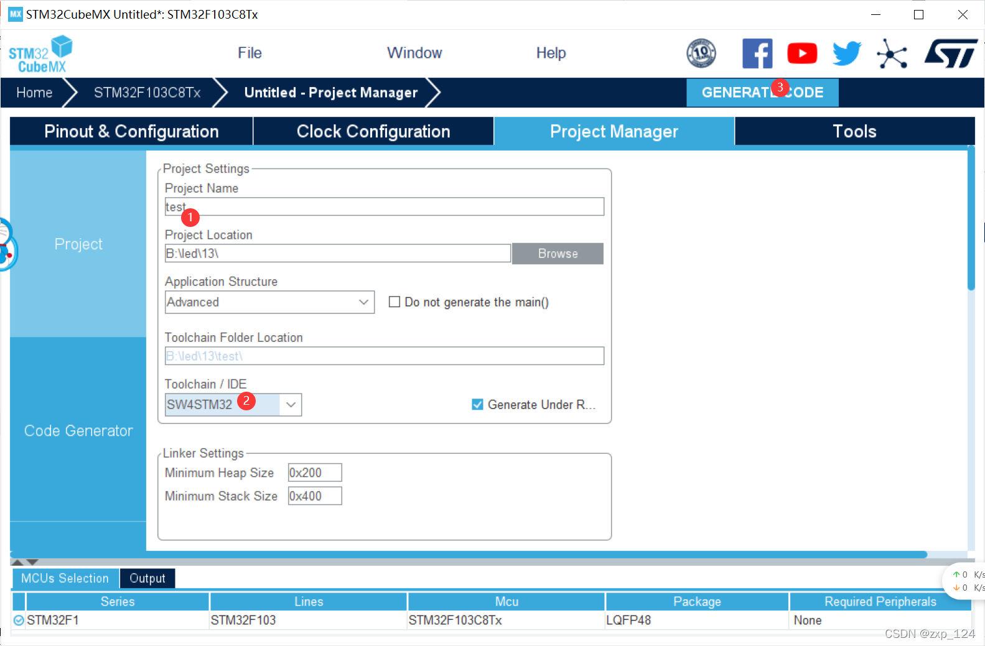Click the horizontal scrollbar of settings panel
985x646 pixels.
click(x=469, y=554)
